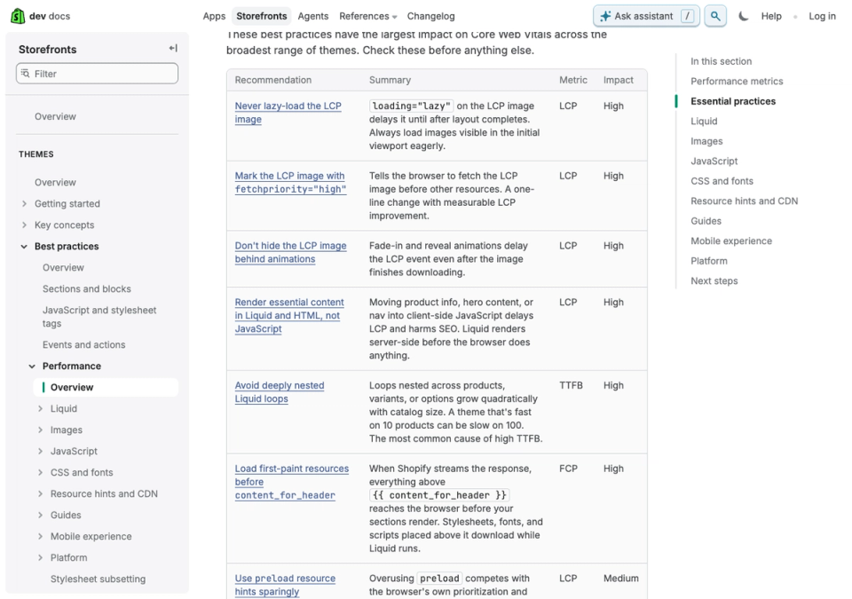The height and width of the screenshot is (599, 852).
Task: Click the loading="lazy" code snippet
Action: point(411,106)
